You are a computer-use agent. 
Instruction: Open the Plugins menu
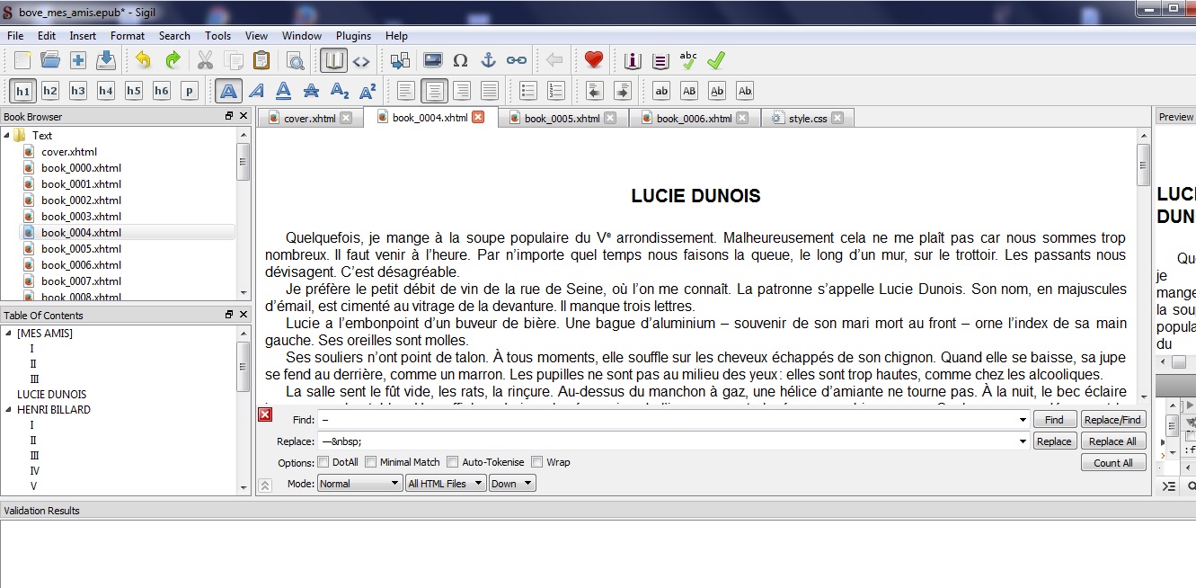tap(353, 36)
